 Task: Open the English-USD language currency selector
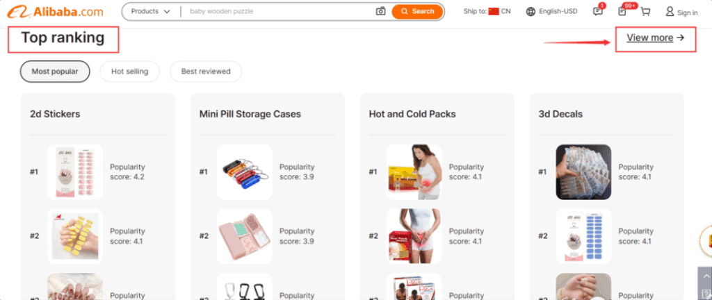(x=551, y=11)
